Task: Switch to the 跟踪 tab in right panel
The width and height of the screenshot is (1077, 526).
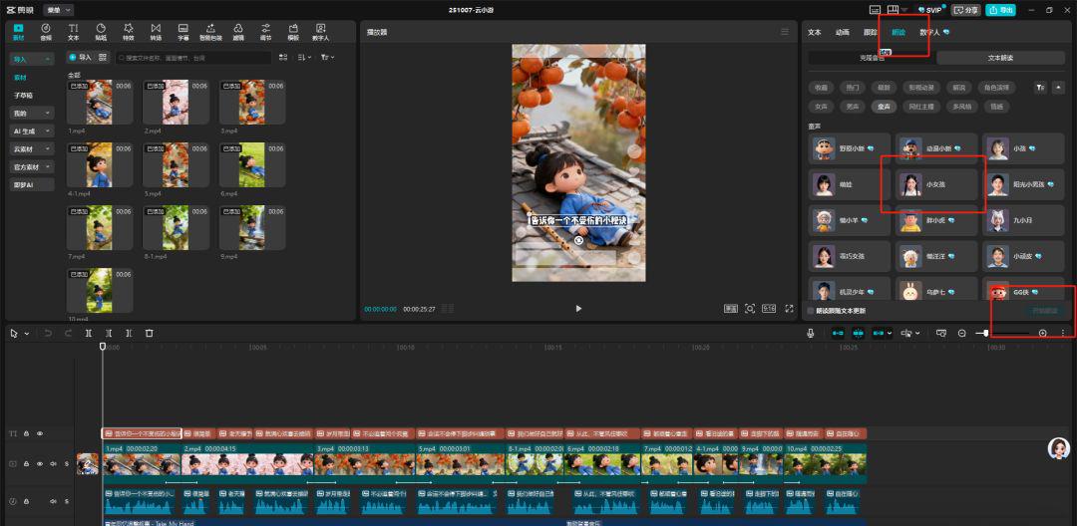Action: click(x=871, y=32)
